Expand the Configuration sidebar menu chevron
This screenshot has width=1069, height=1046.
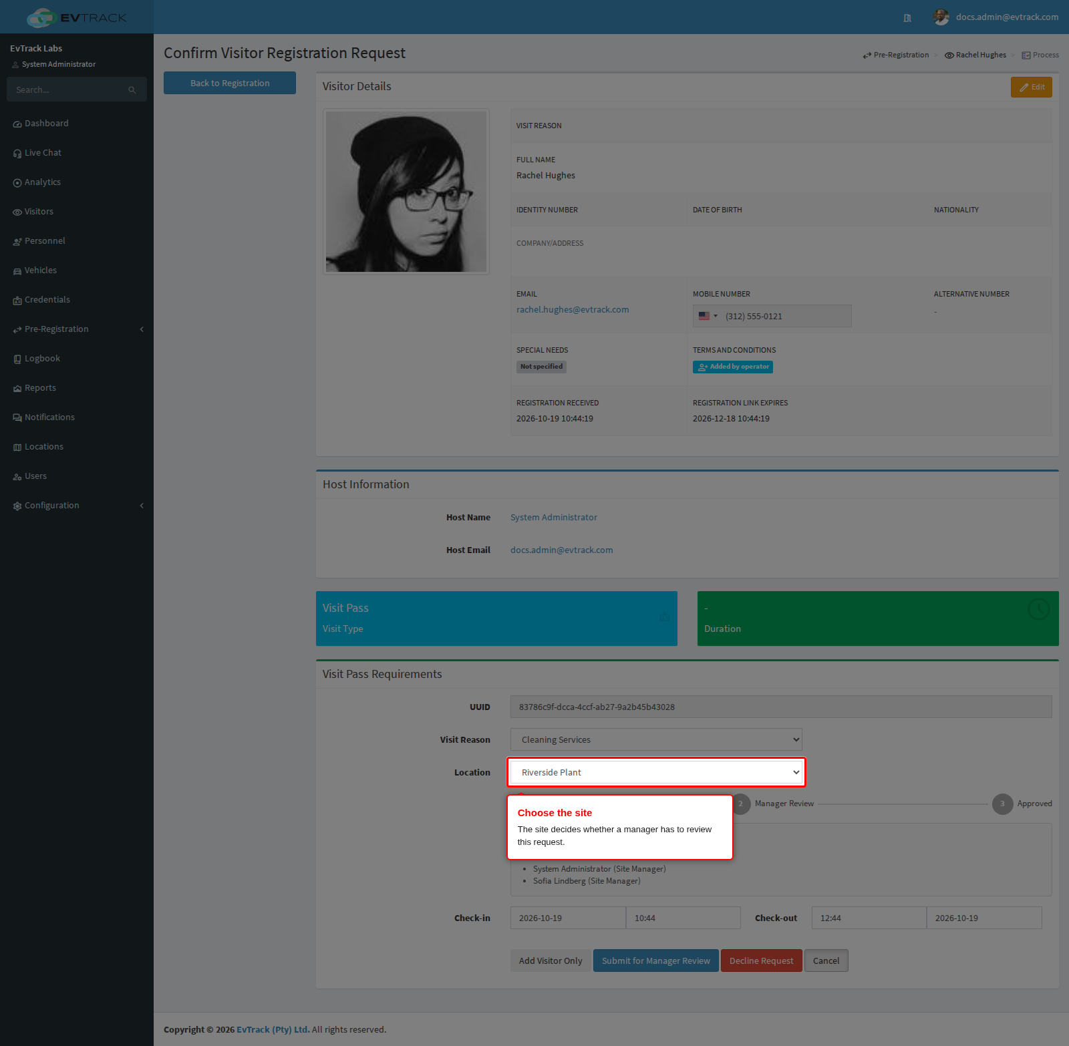point(142,506)
